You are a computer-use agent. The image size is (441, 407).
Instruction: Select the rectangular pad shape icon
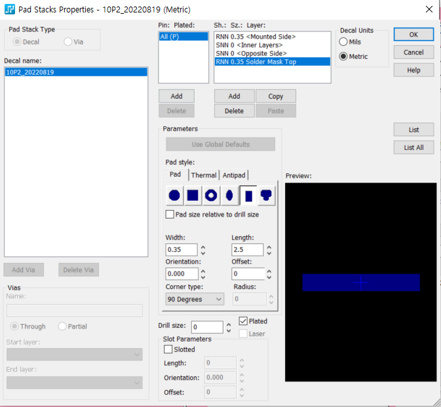point(248,195)
